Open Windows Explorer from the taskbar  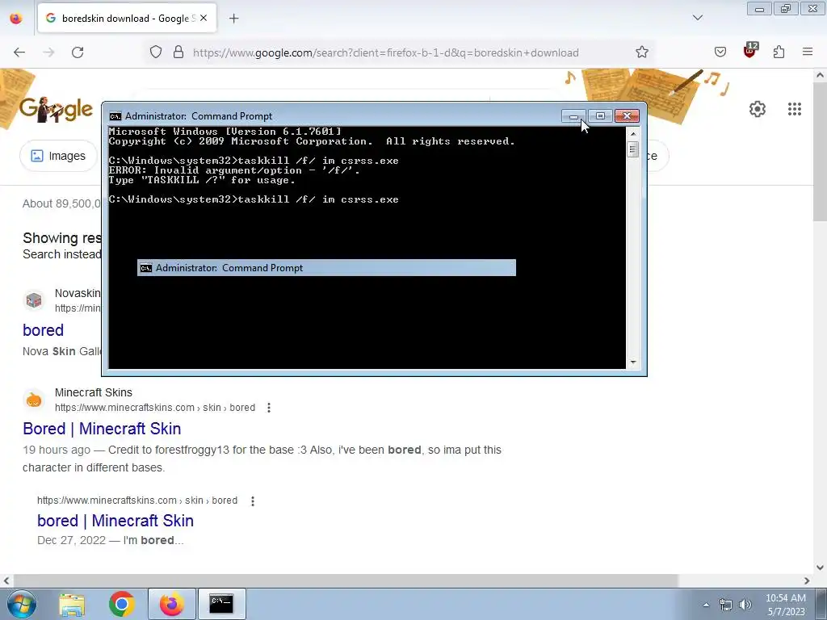click(x=72, y=604)
